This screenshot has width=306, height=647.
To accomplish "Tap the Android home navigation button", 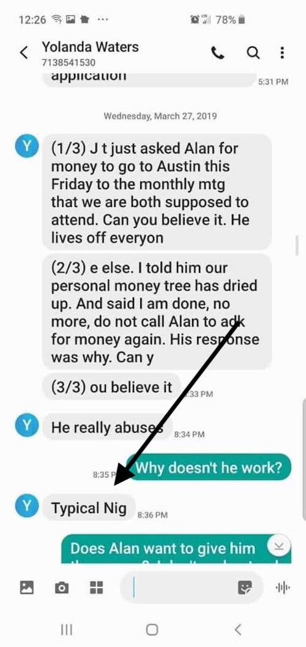I will tap(152, 629).
